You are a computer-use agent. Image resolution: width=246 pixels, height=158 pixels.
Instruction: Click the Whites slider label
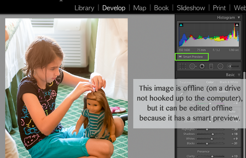click(190, 139)
